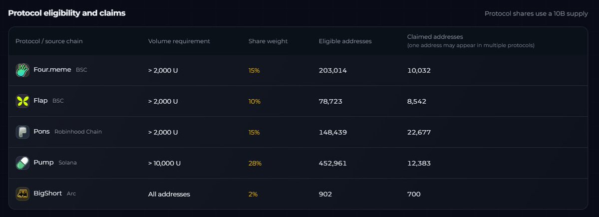Click the 28% share weight for Pump

pos(255,163)
